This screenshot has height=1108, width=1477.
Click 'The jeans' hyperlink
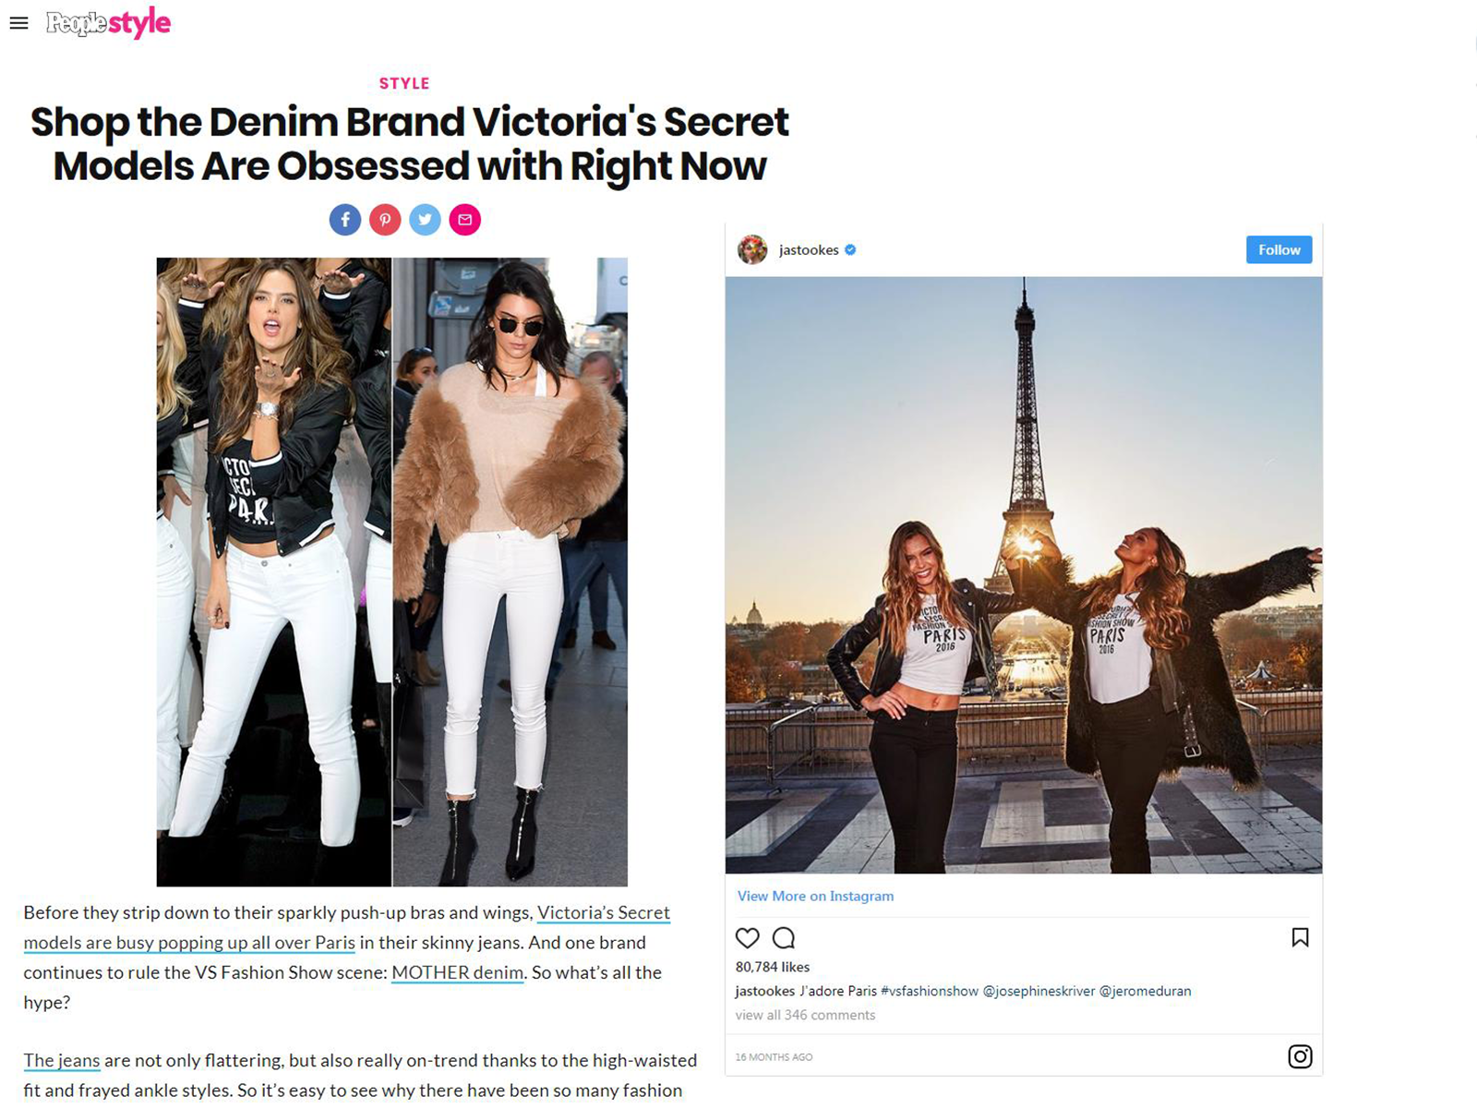click(x=62, y=1061)
